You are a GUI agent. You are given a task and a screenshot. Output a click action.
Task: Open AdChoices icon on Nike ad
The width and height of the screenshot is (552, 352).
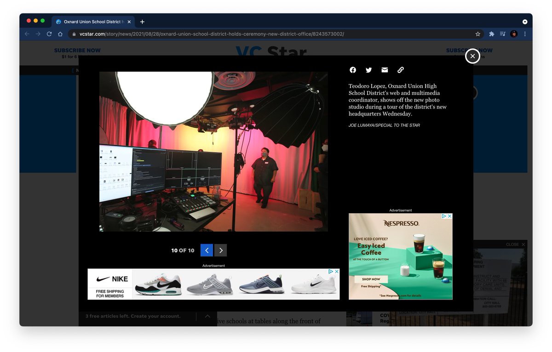[x=331, y=272]
